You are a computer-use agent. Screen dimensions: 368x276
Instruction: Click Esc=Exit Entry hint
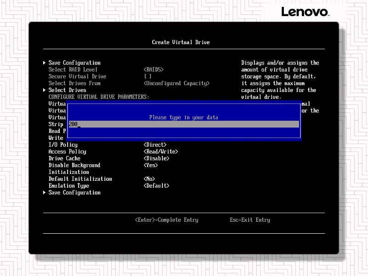(x=250, y=220)
